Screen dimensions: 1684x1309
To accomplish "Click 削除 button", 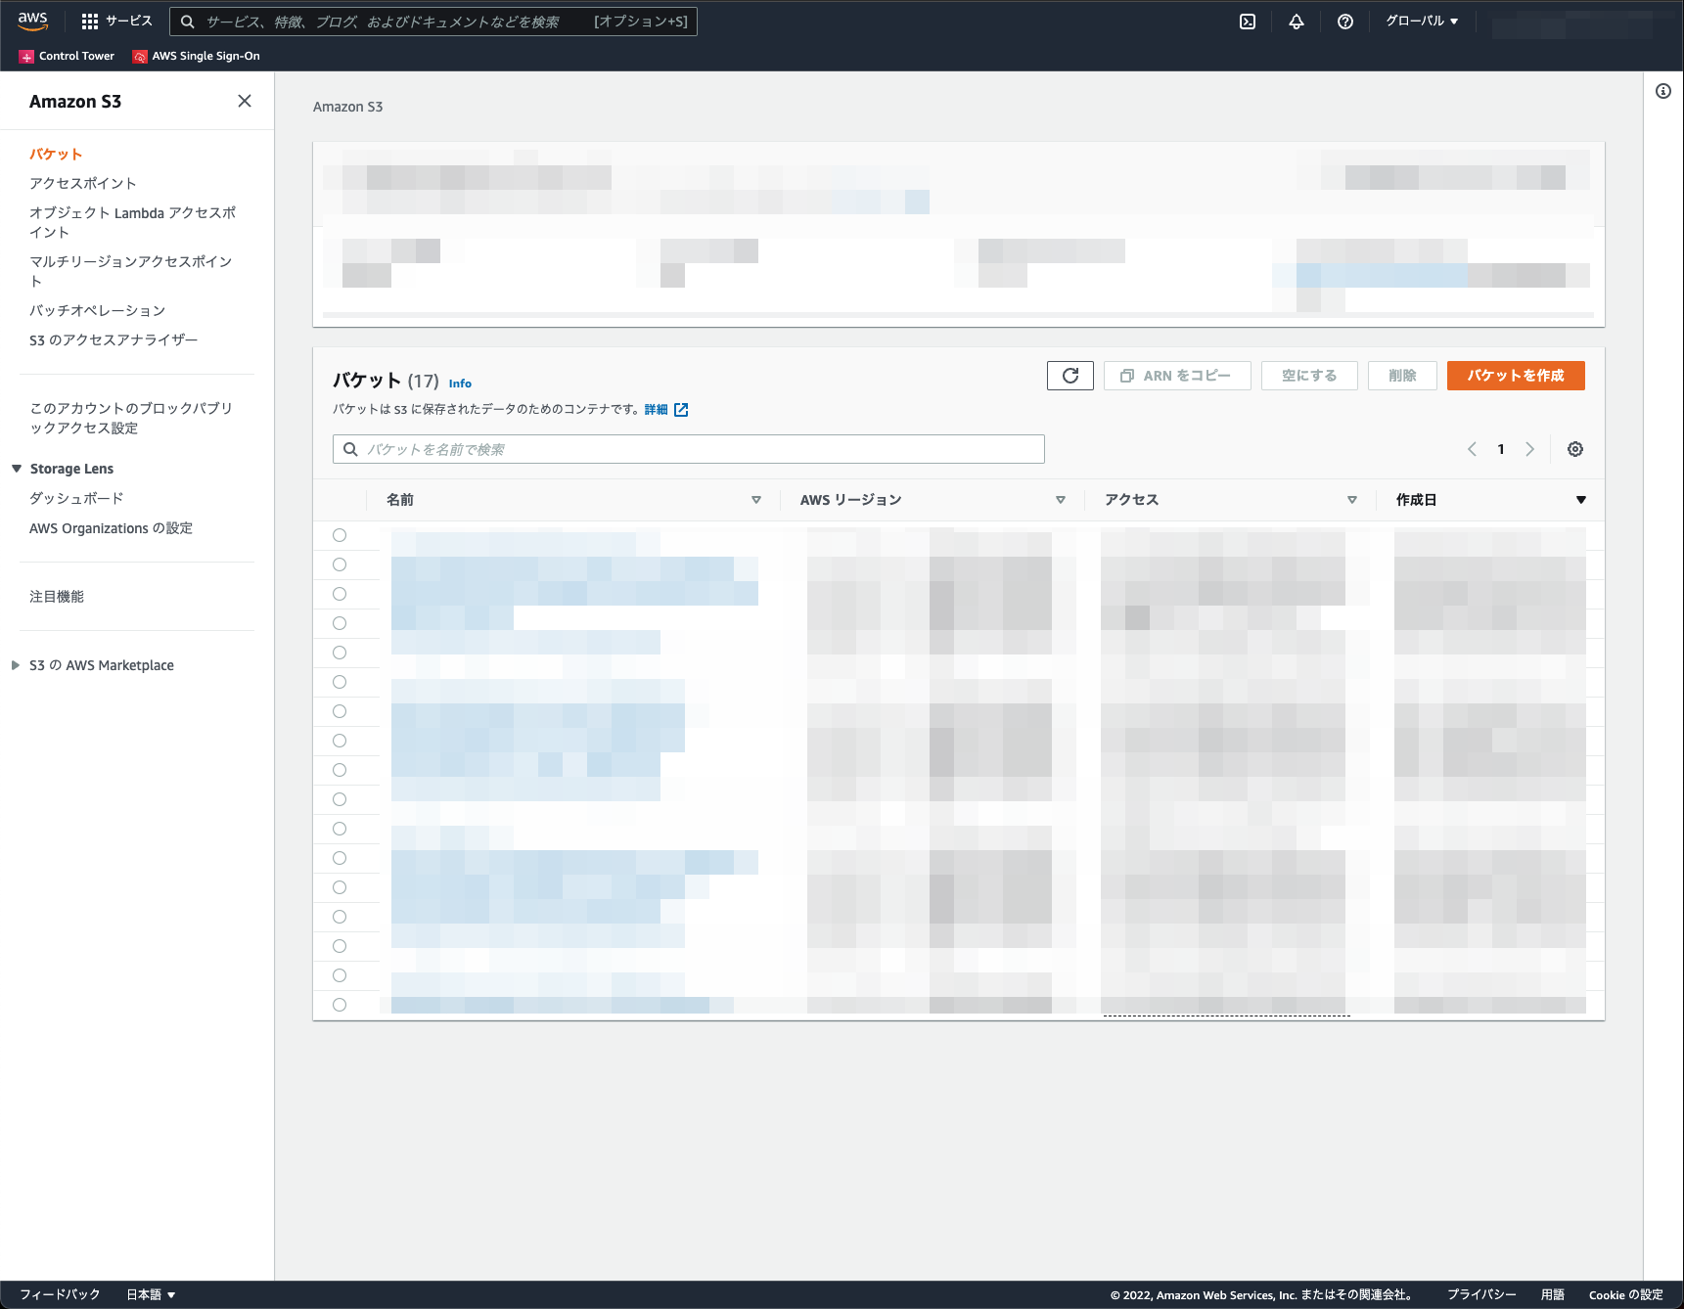I will tap(1402, 376).
